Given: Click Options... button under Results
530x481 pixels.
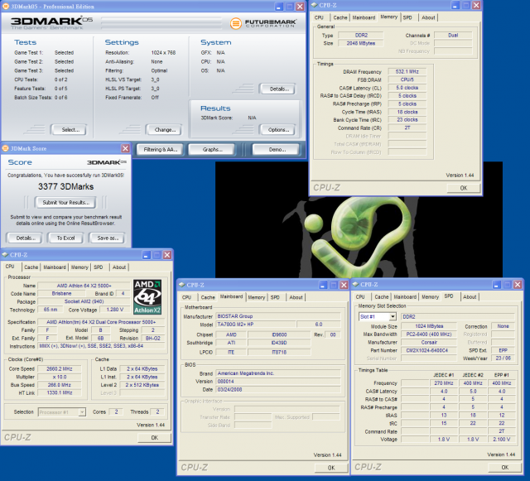Looking at the screenshot, I should 277,130.
